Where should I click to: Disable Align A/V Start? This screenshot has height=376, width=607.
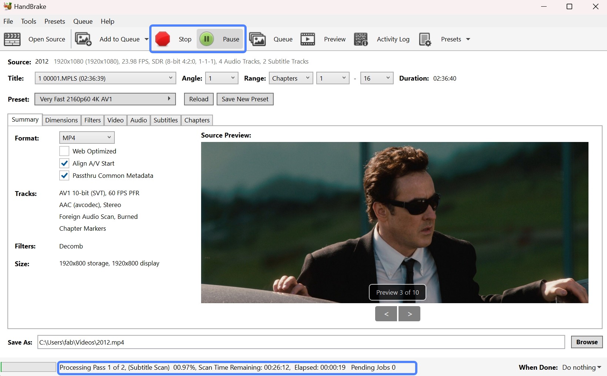[64, 163]
